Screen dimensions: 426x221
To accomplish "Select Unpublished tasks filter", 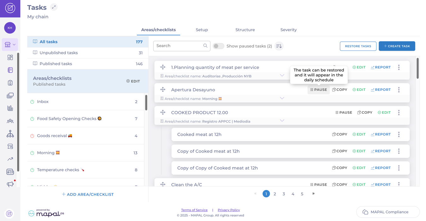I will pyautogui.click(x=88, y=53).
